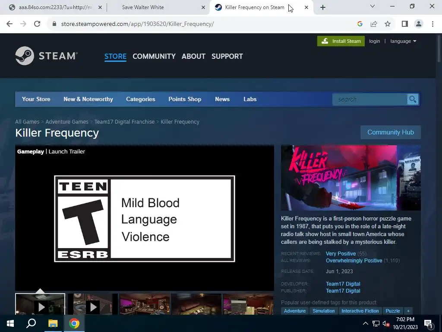Go to the STORE section

pos(115,56)
